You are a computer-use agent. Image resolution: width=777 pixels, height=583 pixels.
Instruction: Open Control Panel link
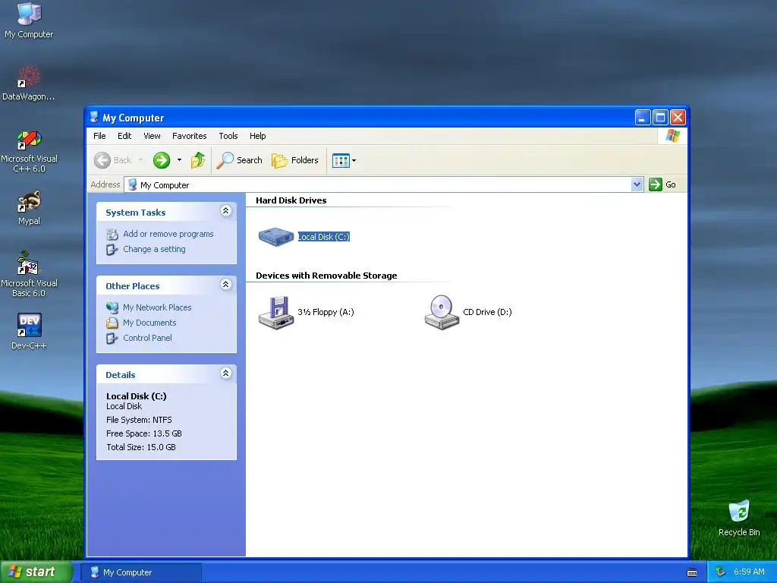(147, 338)
